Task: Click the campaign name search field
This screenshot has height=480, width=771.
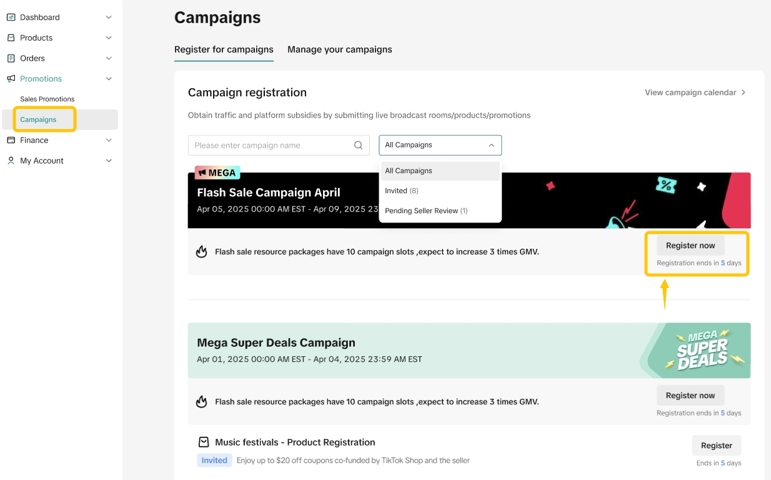Action: (272, 146)
